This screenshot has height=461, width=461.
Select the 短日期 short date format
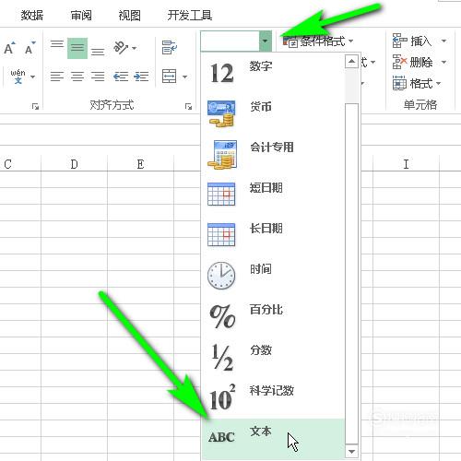(273, 195)
